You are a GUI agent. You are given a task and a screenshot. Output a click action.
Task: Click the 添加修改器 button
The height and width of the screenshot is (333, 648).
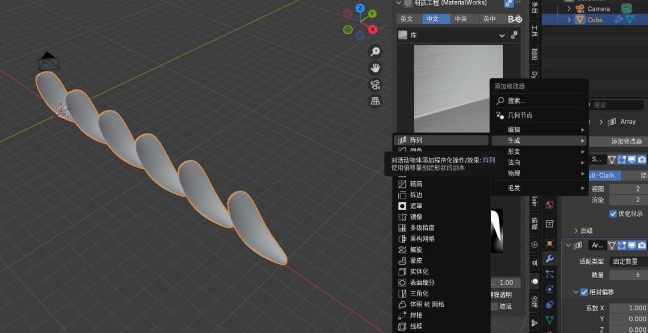(x=626, y=141)
